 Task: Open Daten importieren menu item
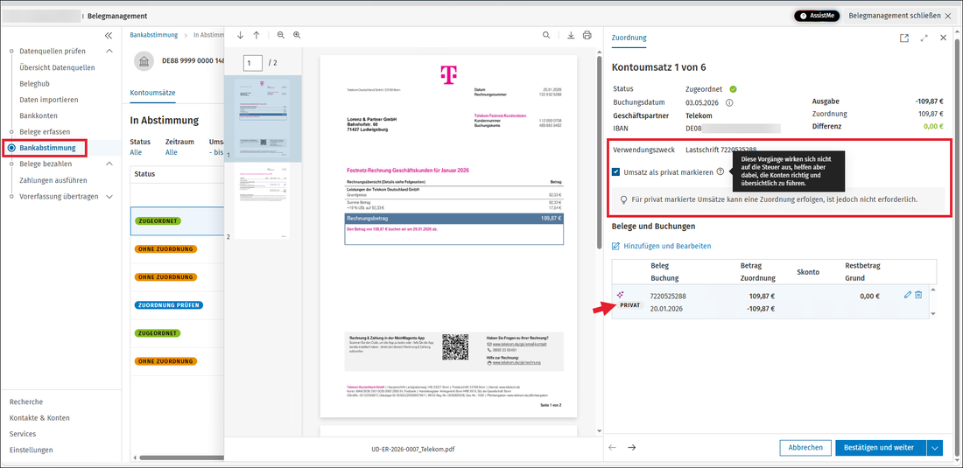click(x=49, y=100)
